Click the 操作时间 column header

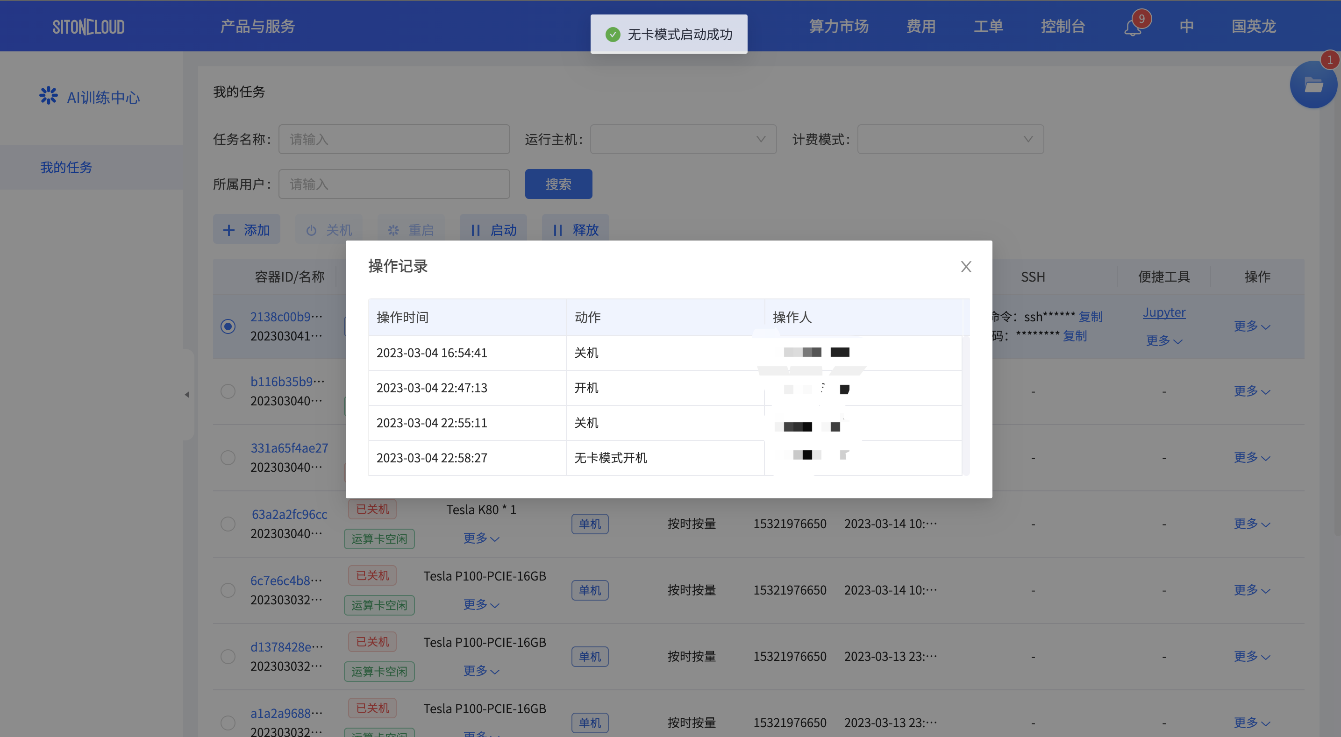[x=467, y=317]
